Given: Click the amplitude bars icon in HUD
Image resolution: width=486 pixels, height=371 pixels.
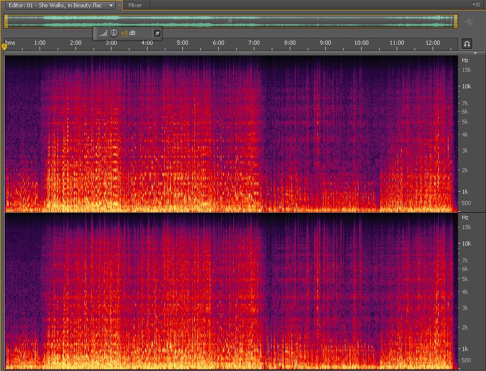Looking at the screenshot, I should pos(103,33).
